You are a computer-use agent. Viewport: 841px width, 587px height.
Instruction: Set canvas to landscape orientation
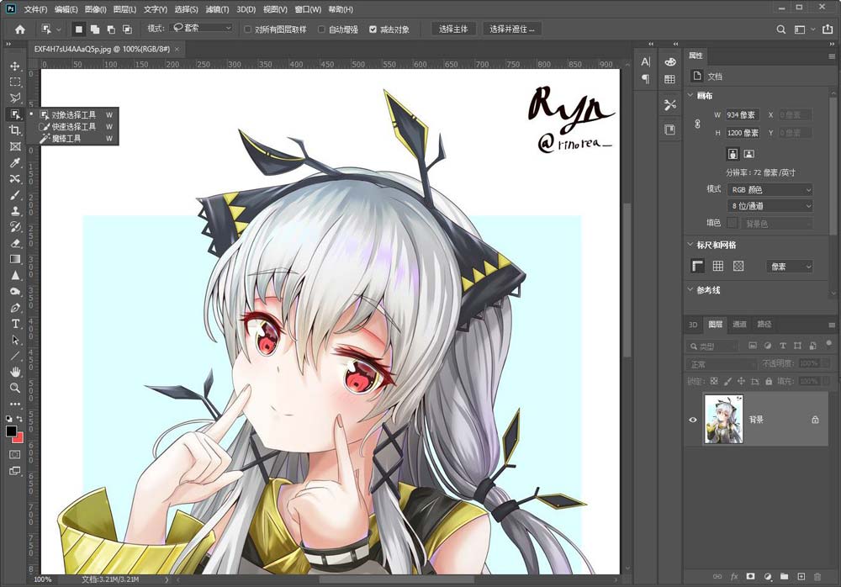point(749,154)
